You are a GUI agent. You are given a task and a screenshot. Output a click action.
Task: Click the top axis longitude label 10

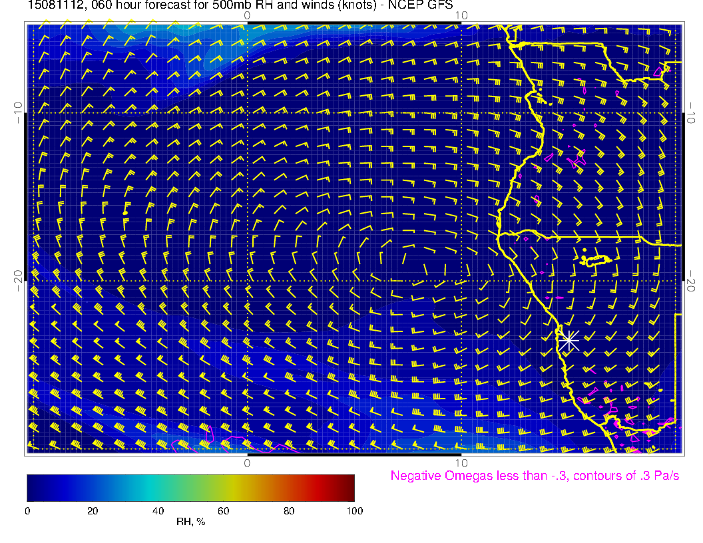click(x=461, y=15)
